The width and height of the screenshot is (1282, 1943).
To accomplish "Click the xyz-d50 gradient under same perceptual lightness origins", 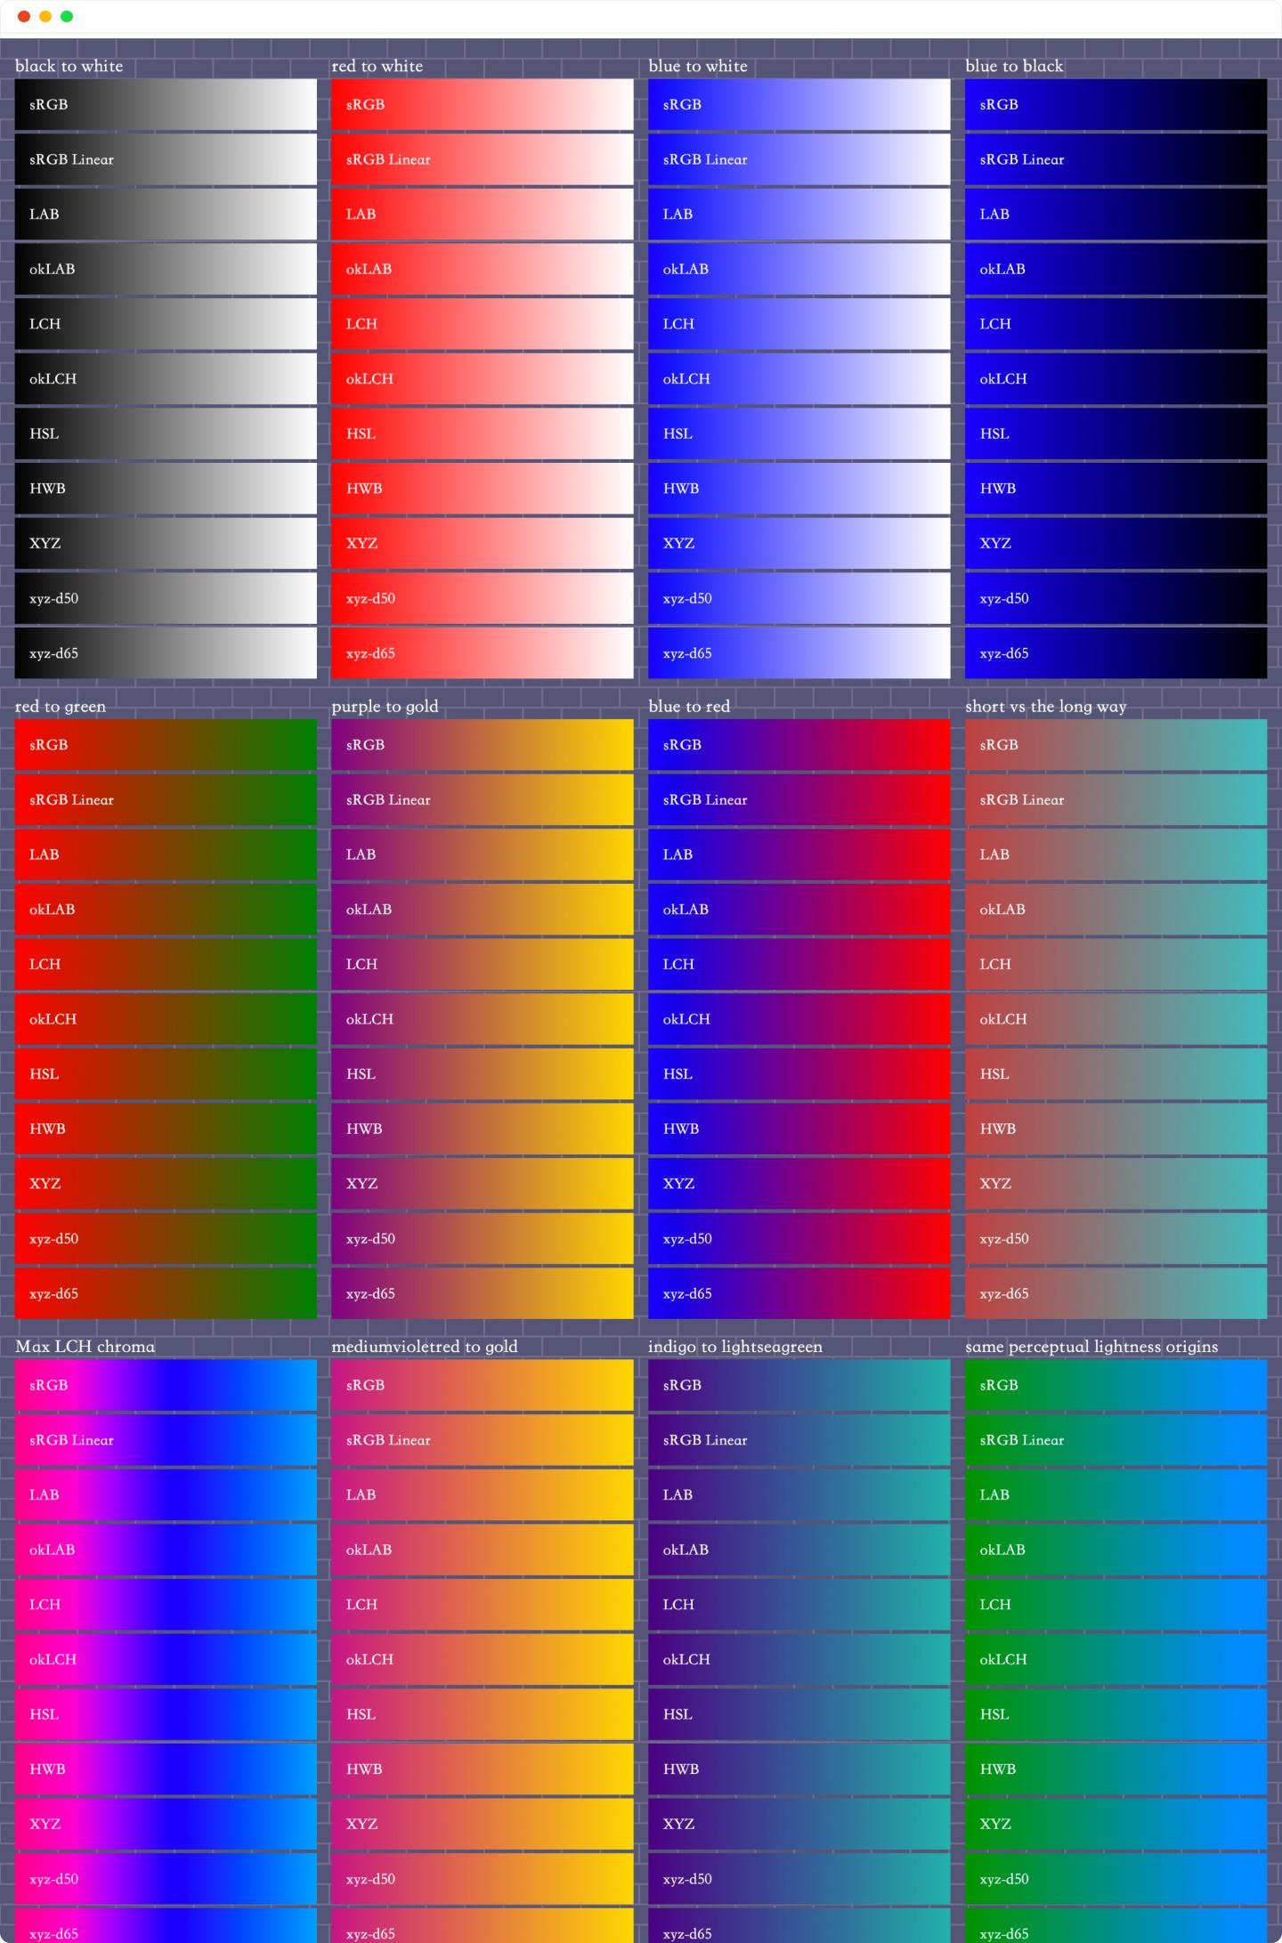I will click(1116, 1879).
